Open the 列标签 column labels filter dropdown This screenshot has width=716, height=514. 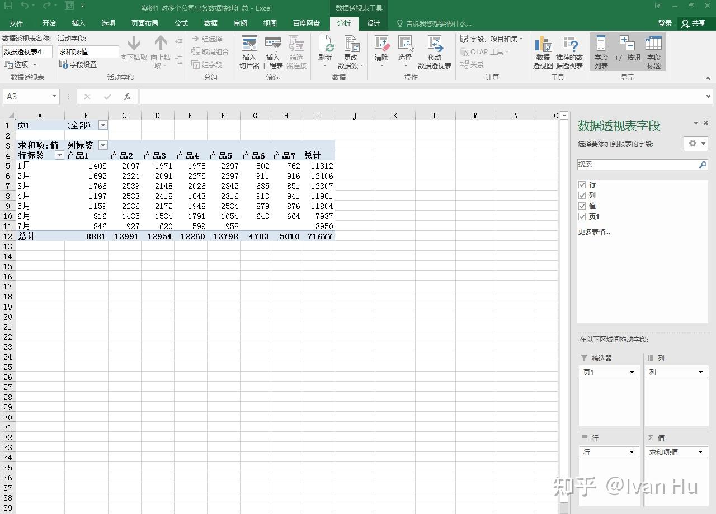coord(103,145)
